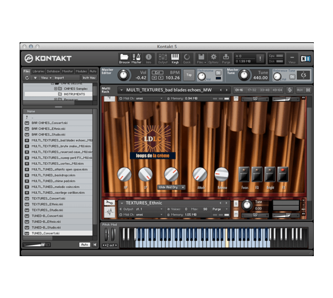Open the Options gear icon

point(213,58)
